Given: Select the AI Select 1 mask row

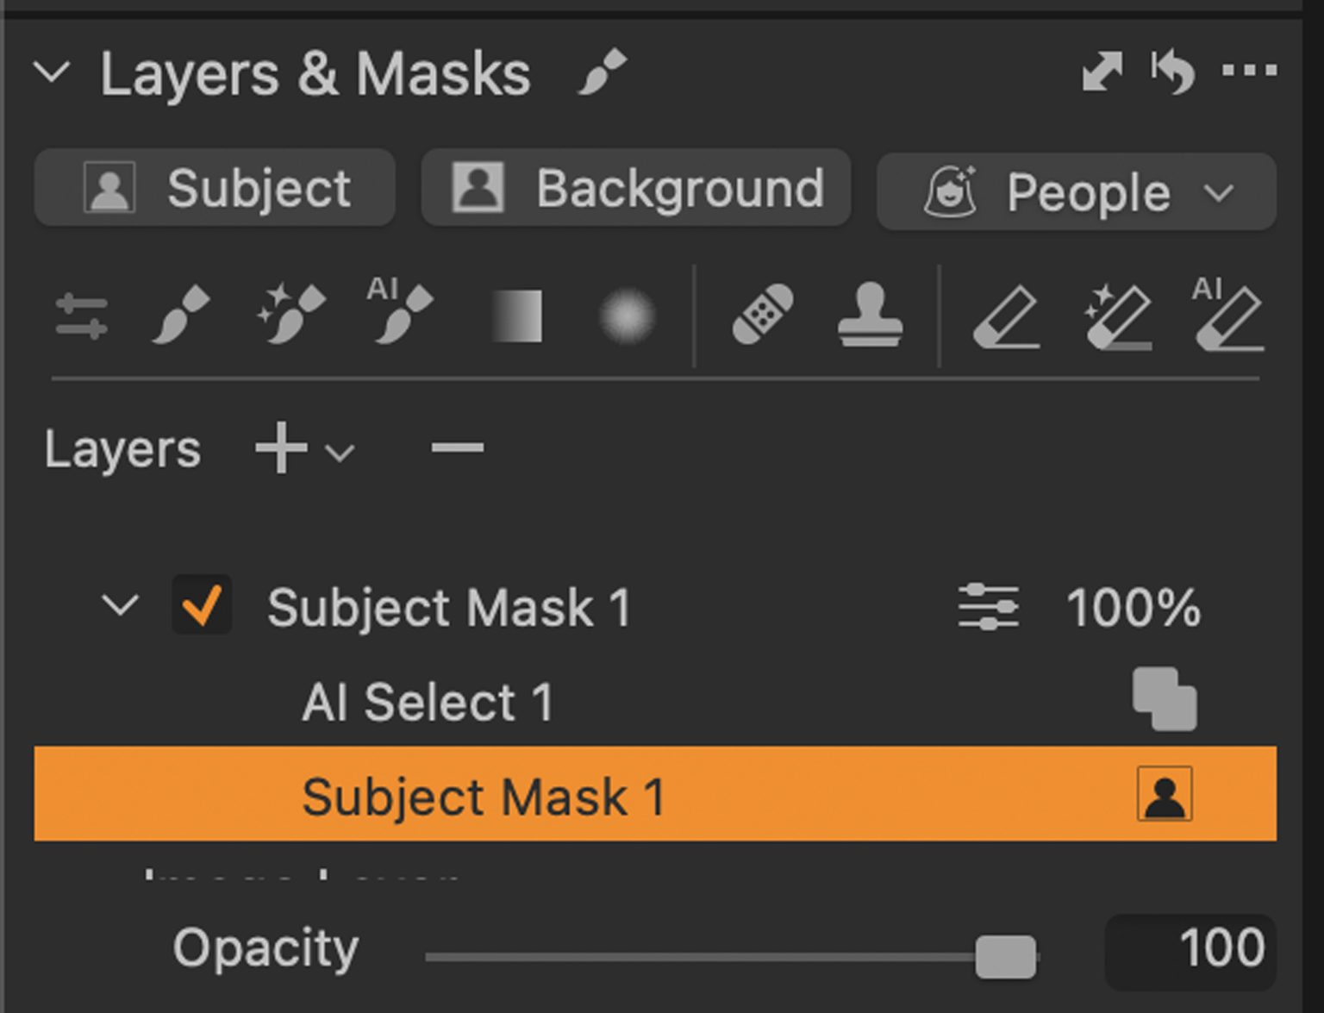Looking at the screenshot, I should 655,701.
